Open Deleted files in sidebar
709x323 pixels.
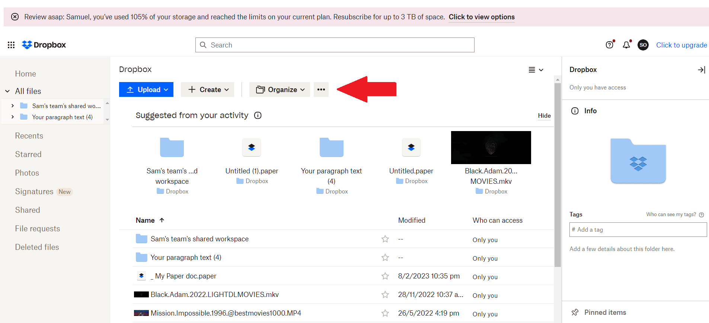tap(37, 247)
